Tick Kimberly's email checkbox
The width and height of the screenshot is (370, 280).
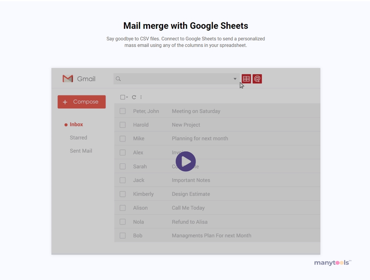122,194
